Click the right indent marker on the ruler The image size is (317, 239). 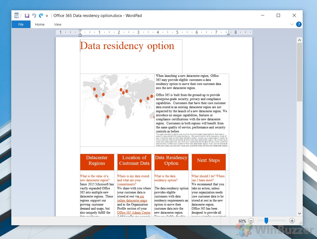click(228, 34)
